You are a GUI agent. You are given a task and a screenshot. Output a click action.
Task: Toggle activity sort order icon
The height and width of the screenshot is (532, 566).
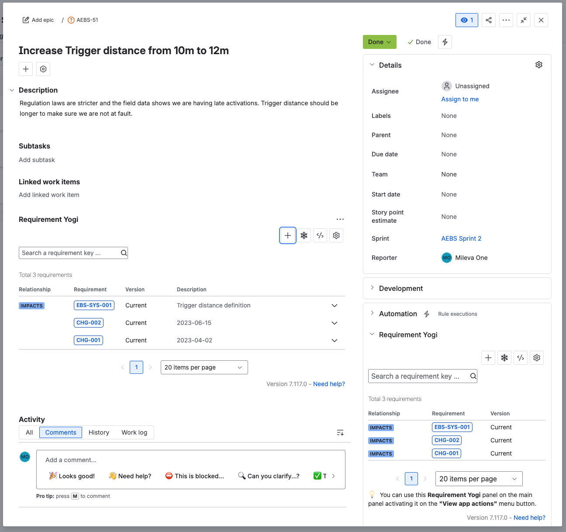point(340,432)
